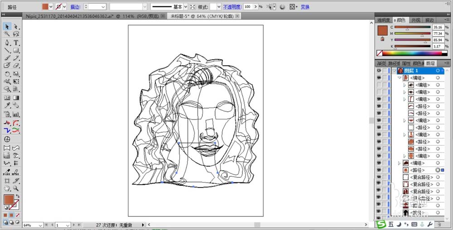This screenshot has width=453, height=230.
Task: Select the Lasso tool
Action: point(16,34)
